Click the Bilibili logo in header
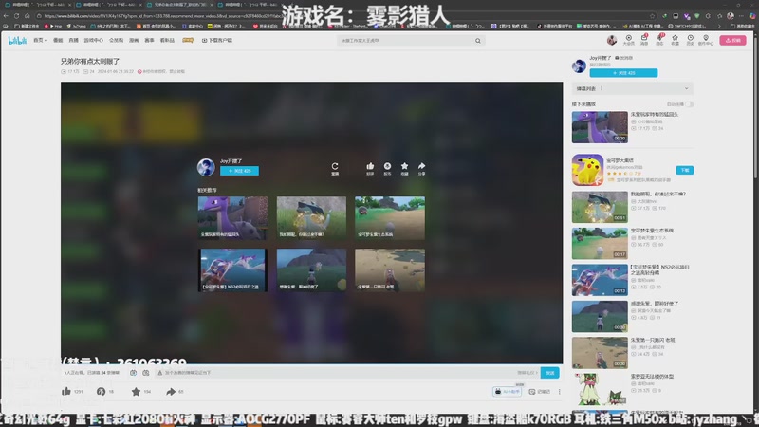The image size is (759, 427). pos(17,41)
